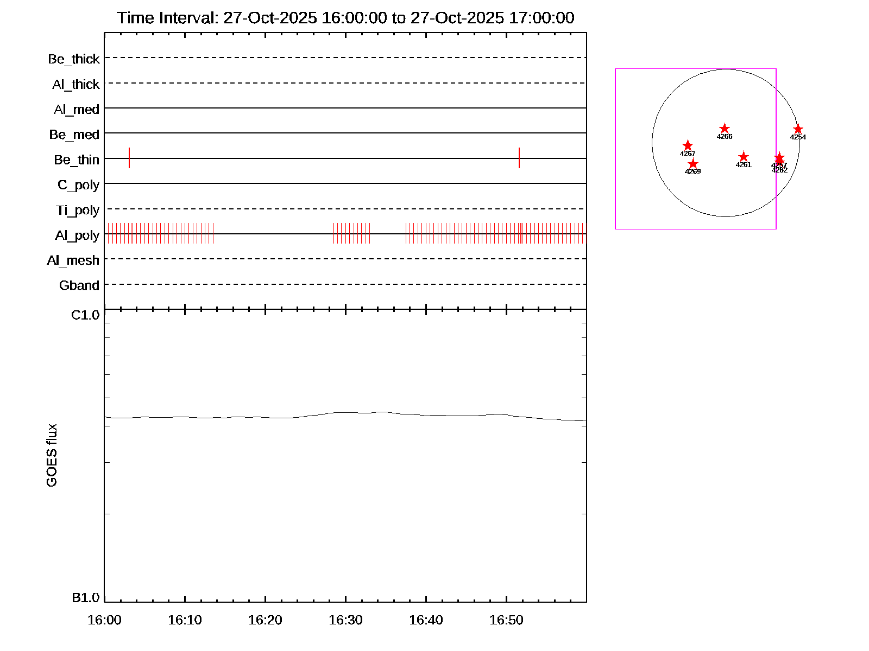Click the B1.0 label on flux axis
This screenshot has width=869, height=651.
pyautogui.click(x=86, y=598)
